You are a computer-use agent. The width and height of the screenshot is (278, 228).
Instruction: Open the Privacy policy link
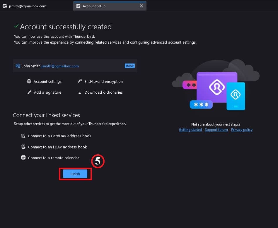(x=242, y=130)
